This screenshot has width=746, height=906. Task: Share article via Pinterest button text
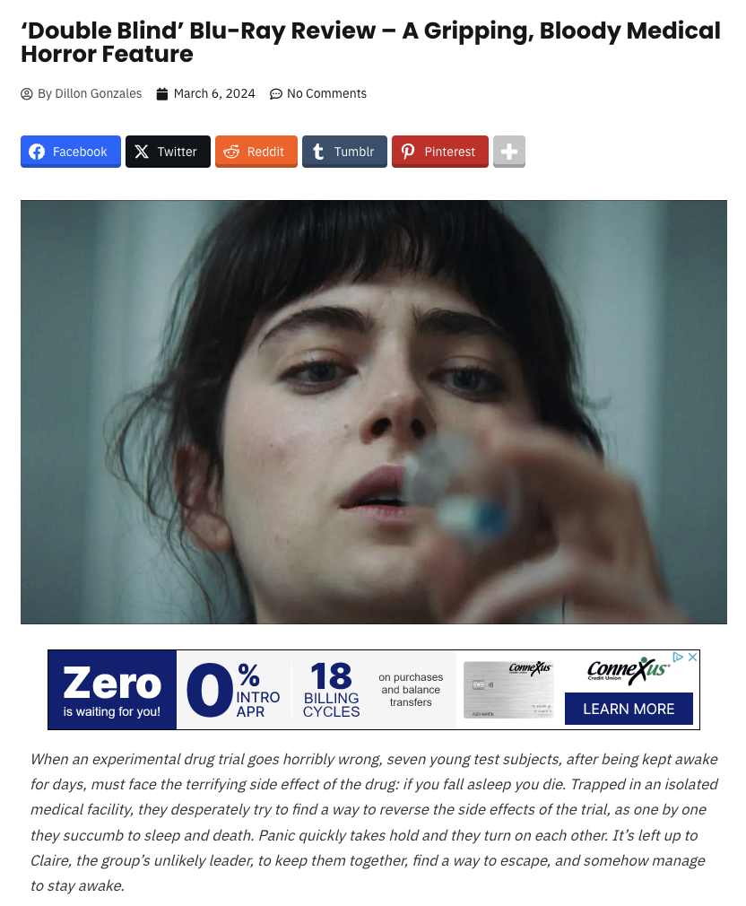point(450,152)
